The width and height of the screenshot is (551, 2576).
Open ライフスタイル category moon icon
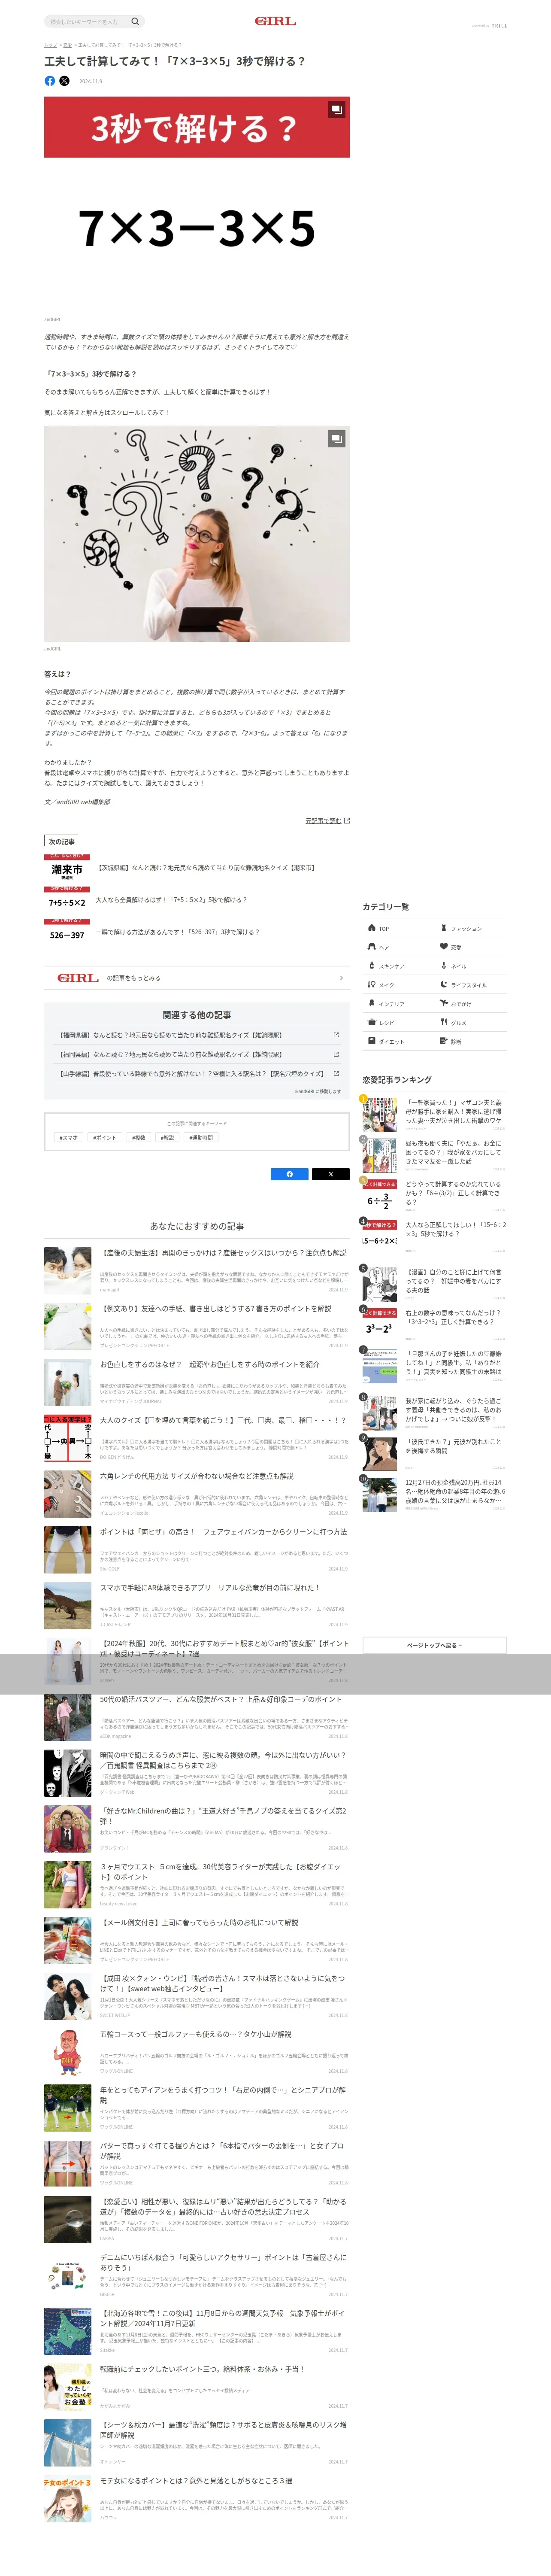point(444,985)
